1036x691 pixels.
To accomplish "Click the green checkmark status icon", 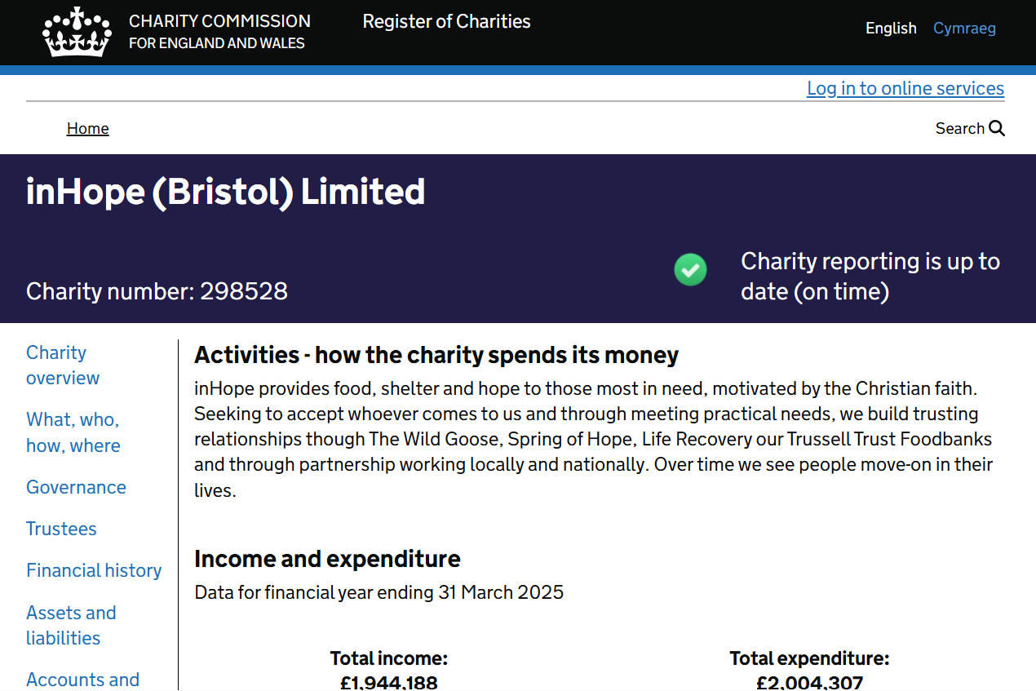I will click(x=690, y=269).
